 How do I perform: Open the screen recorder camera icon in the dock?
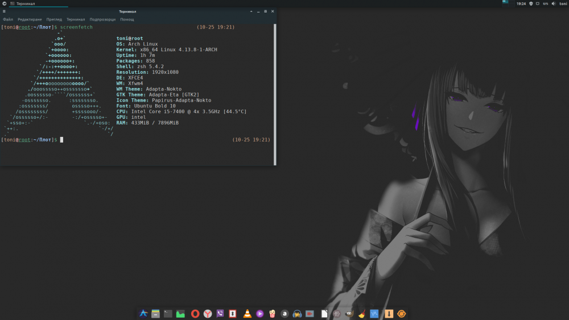click(310, 314)
